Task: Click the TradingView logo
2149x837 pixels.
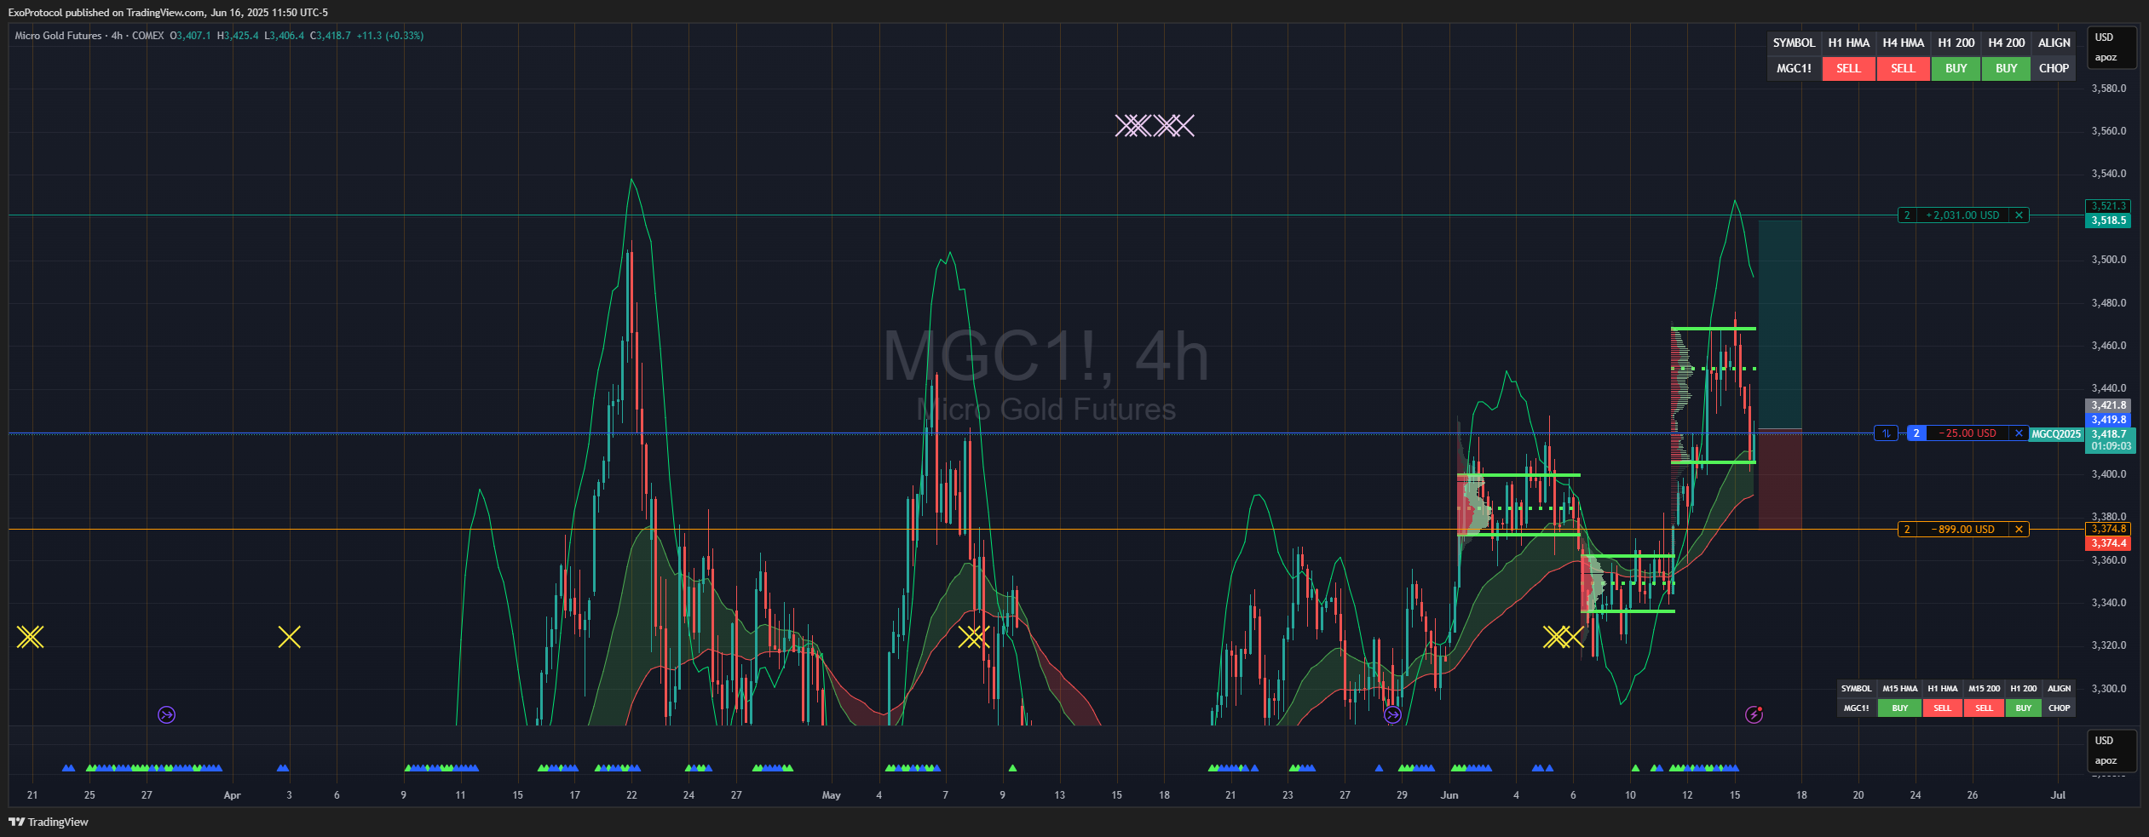Action: pyautogui.click(x=49, y=822)
